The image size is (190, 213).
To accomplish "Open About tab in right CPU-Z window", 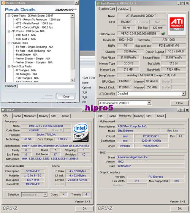I will 160,116.
